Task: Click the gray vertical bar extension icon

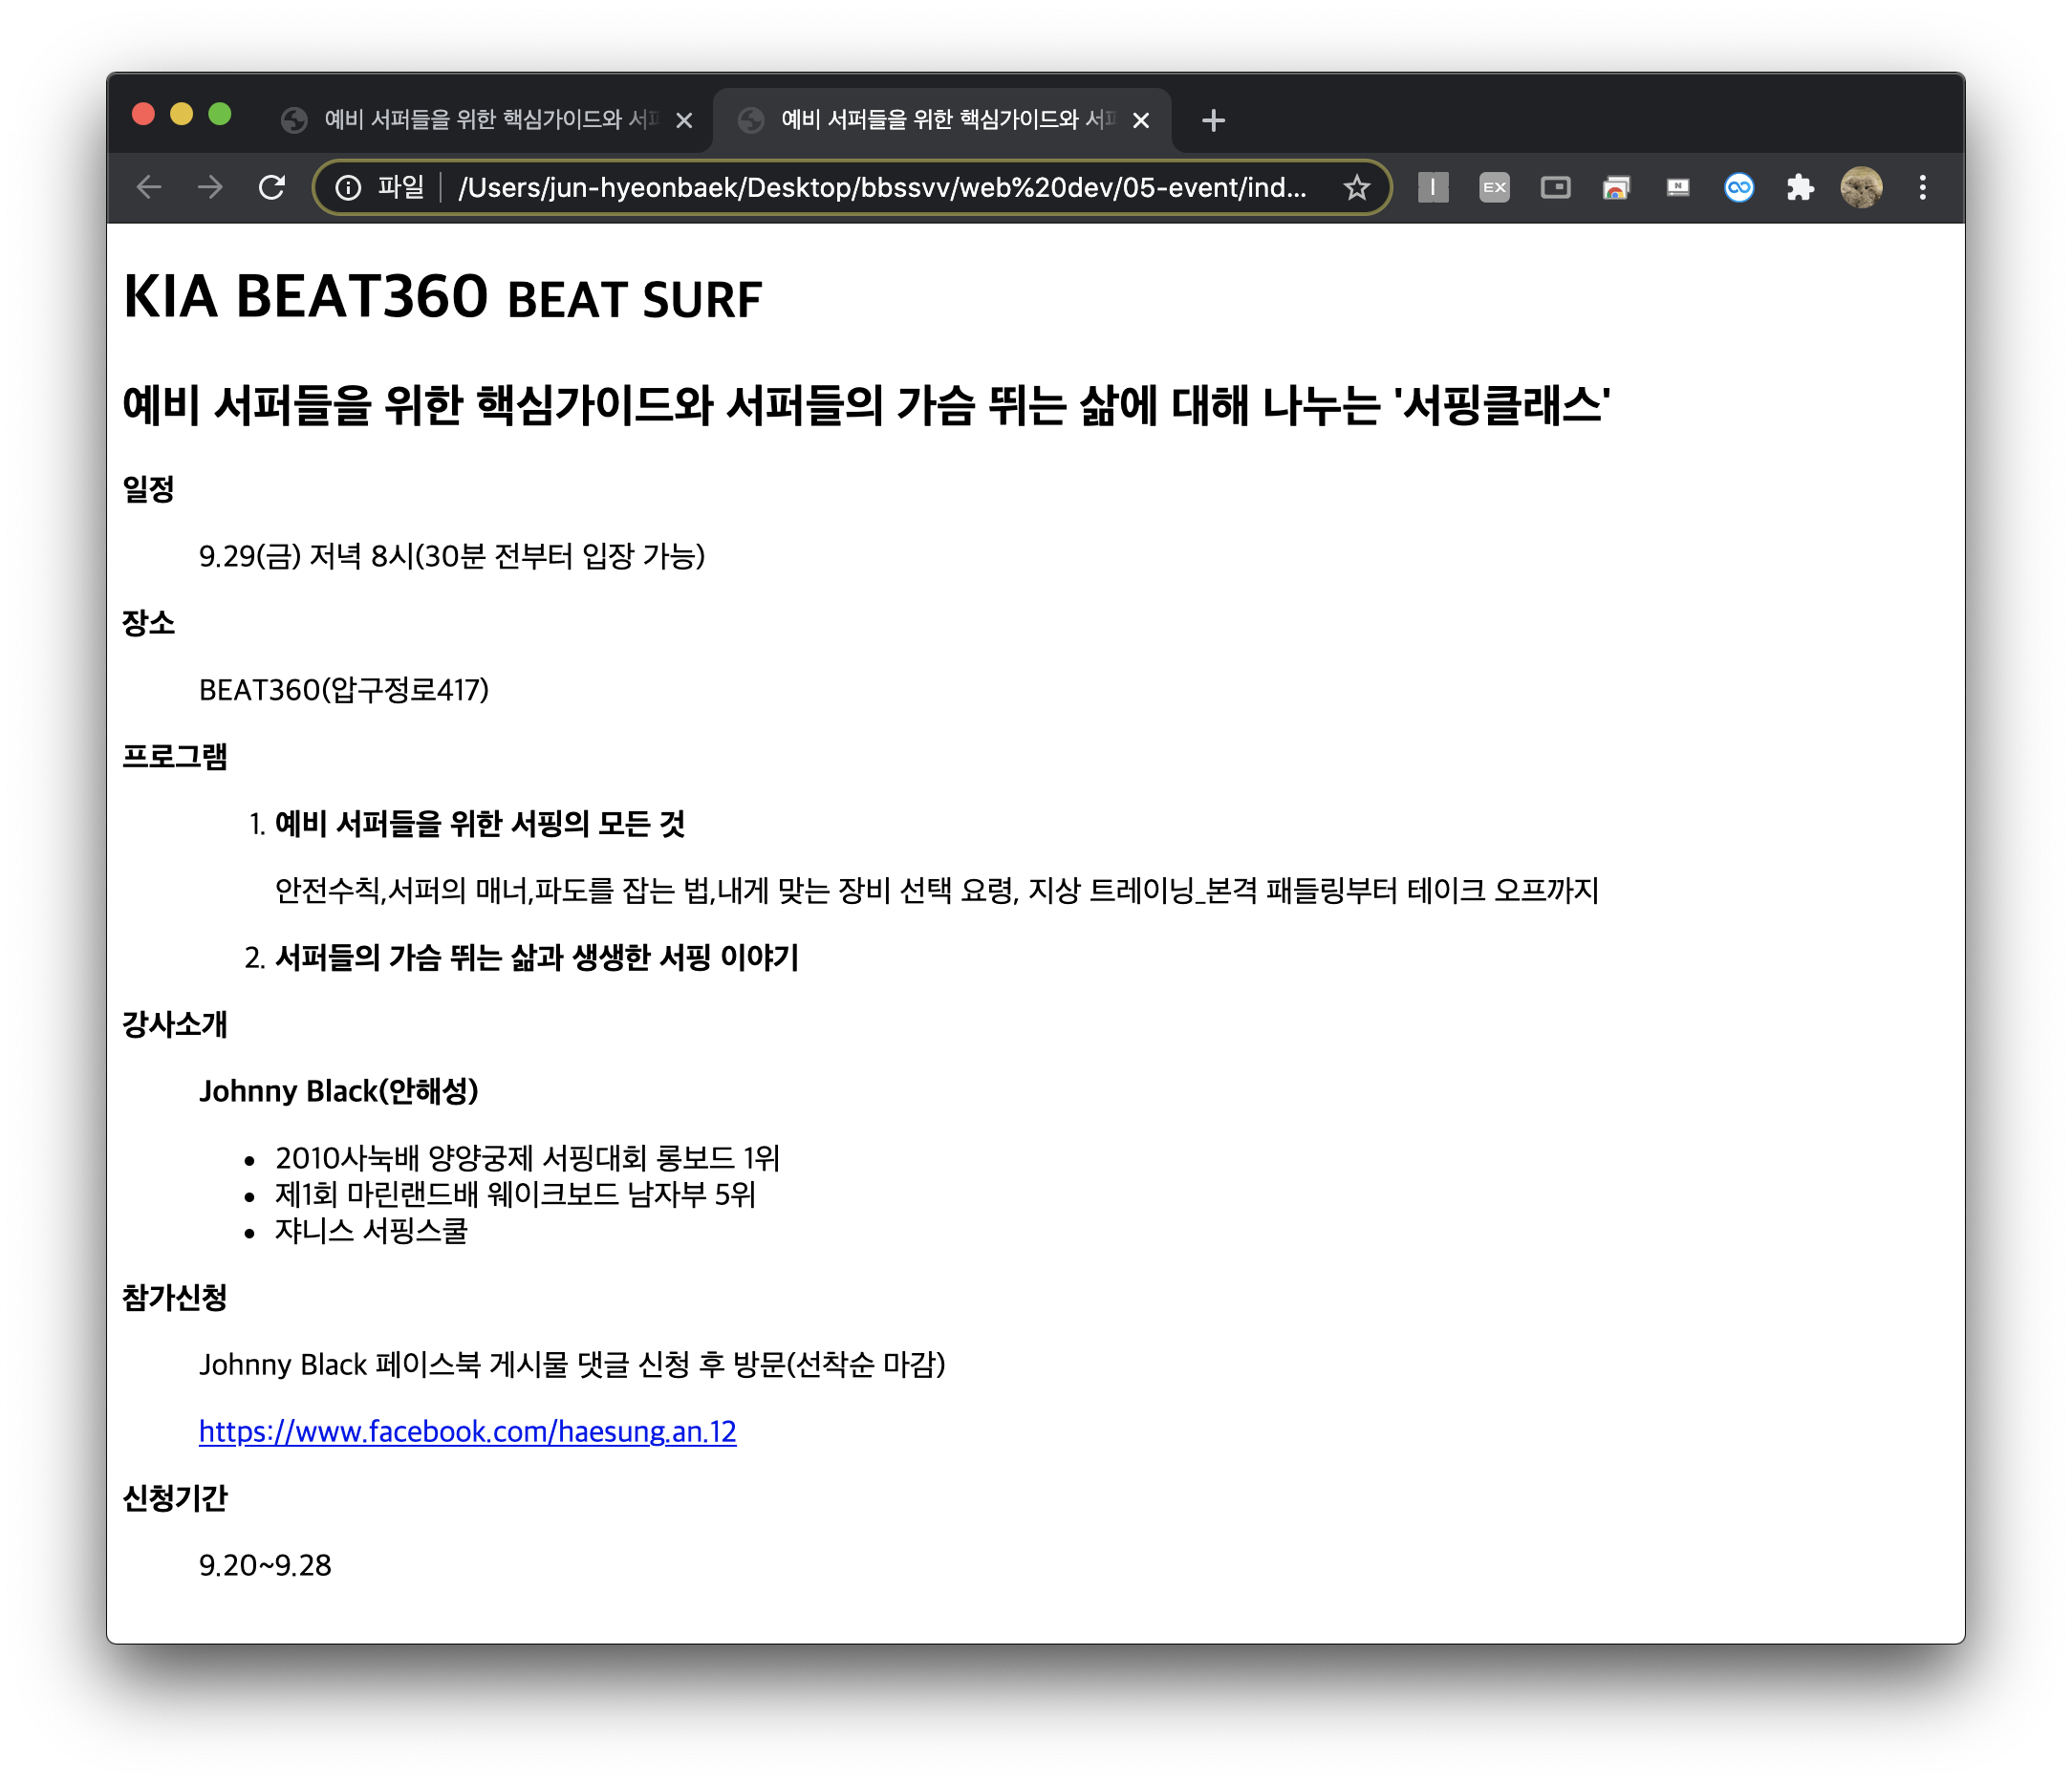Action: [1432, 187]
